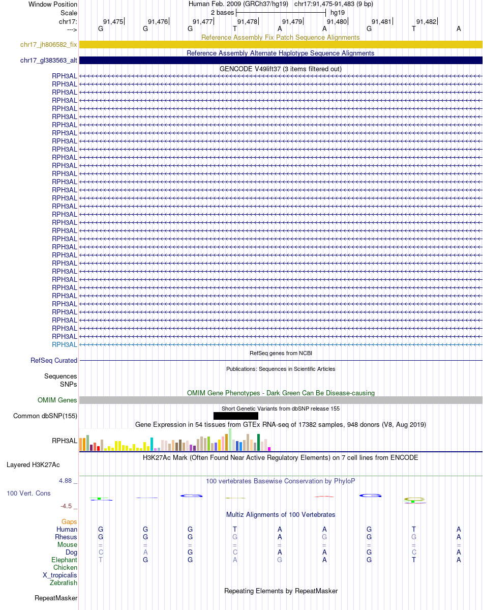Click the Common dbSNP(155) label
The width and height of the screenshot is (483, 610).
[45, 416]
